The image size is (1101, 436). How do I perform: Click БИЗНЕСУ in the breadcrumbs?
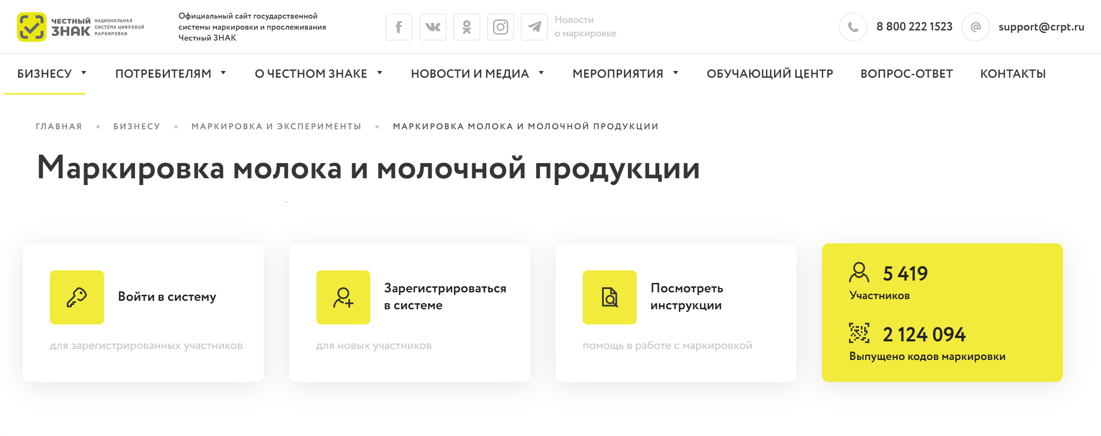(137, 126)
